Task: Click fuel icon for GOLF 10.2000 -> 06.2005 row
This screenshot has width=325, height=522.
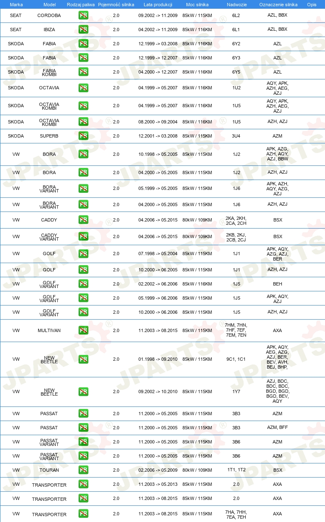Action: pos(83,270)
